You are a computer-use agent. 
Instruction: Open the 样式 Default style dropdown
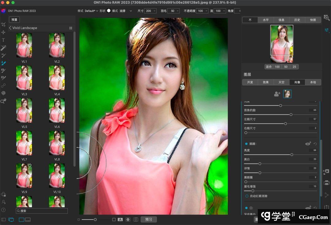click(91, 11)
